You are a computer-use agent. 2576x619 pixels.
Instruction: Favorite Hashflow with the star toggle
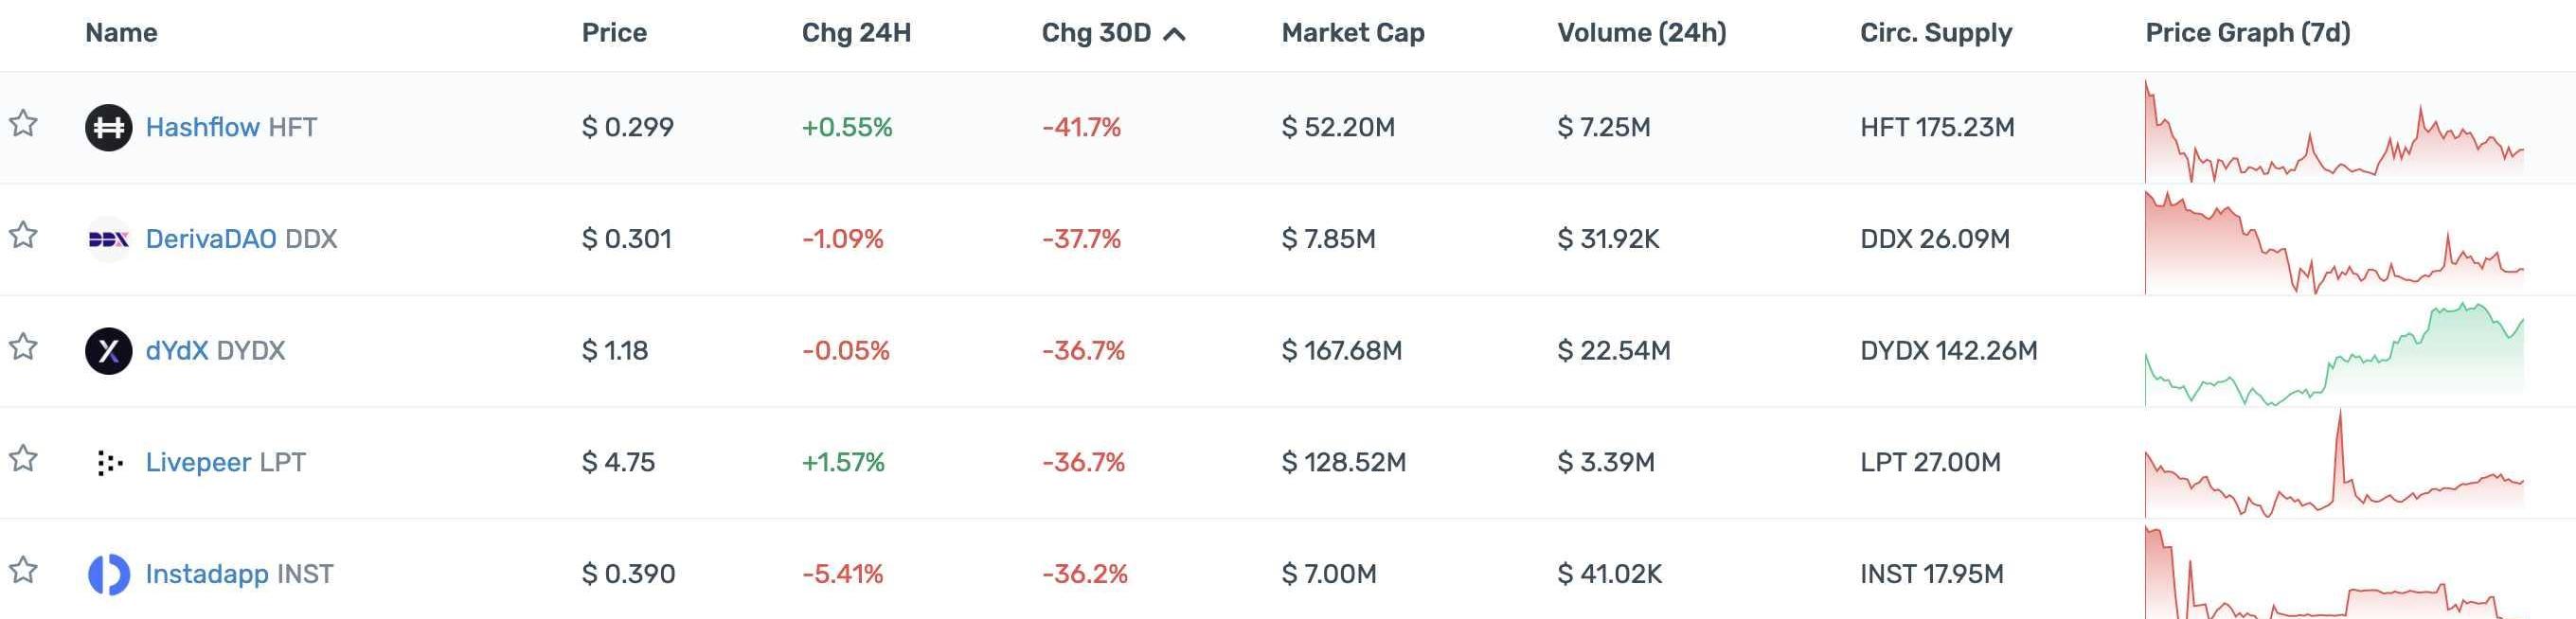pos(23,124)
